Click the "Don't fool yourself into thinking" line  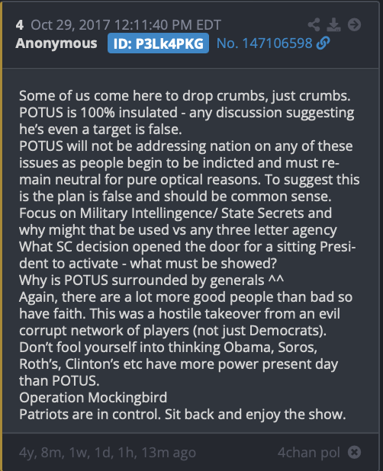[x=168, y=348]
